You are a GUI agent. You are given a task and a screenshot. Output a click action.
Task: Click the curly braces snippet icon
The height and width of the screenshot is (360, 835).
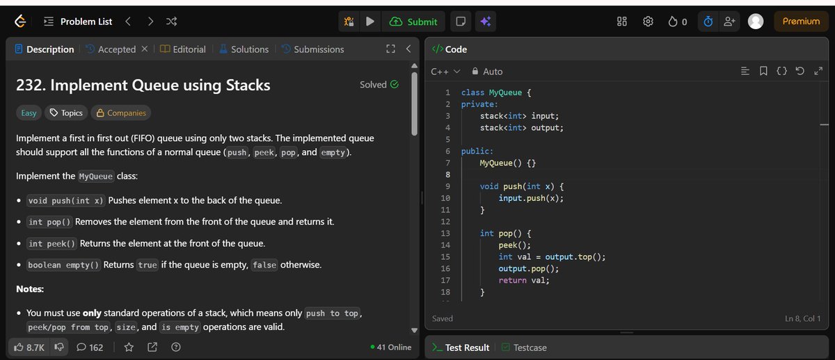[x=782, y=71]
